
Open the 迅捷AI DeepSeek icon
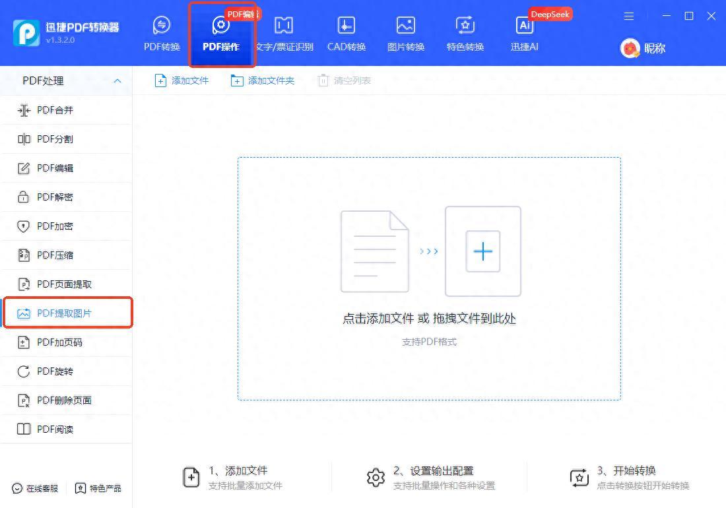[525, 26]
